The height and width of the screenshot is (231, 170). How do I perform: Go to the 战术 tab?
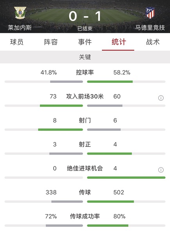(153, 42)
